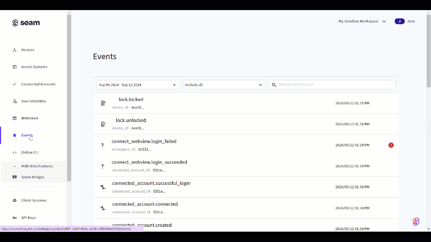Open the floating Seam help widget

[x=416, y=221]
